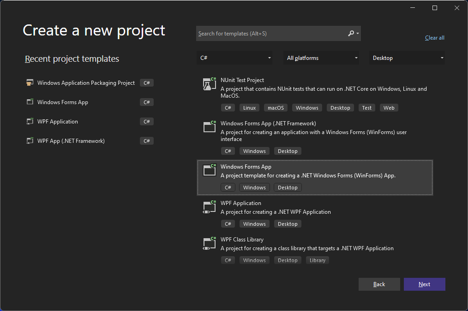Click the NUnit Test Project description text
Image resolution: width=468 pixels, height=311 pixels.
[324, 92]
